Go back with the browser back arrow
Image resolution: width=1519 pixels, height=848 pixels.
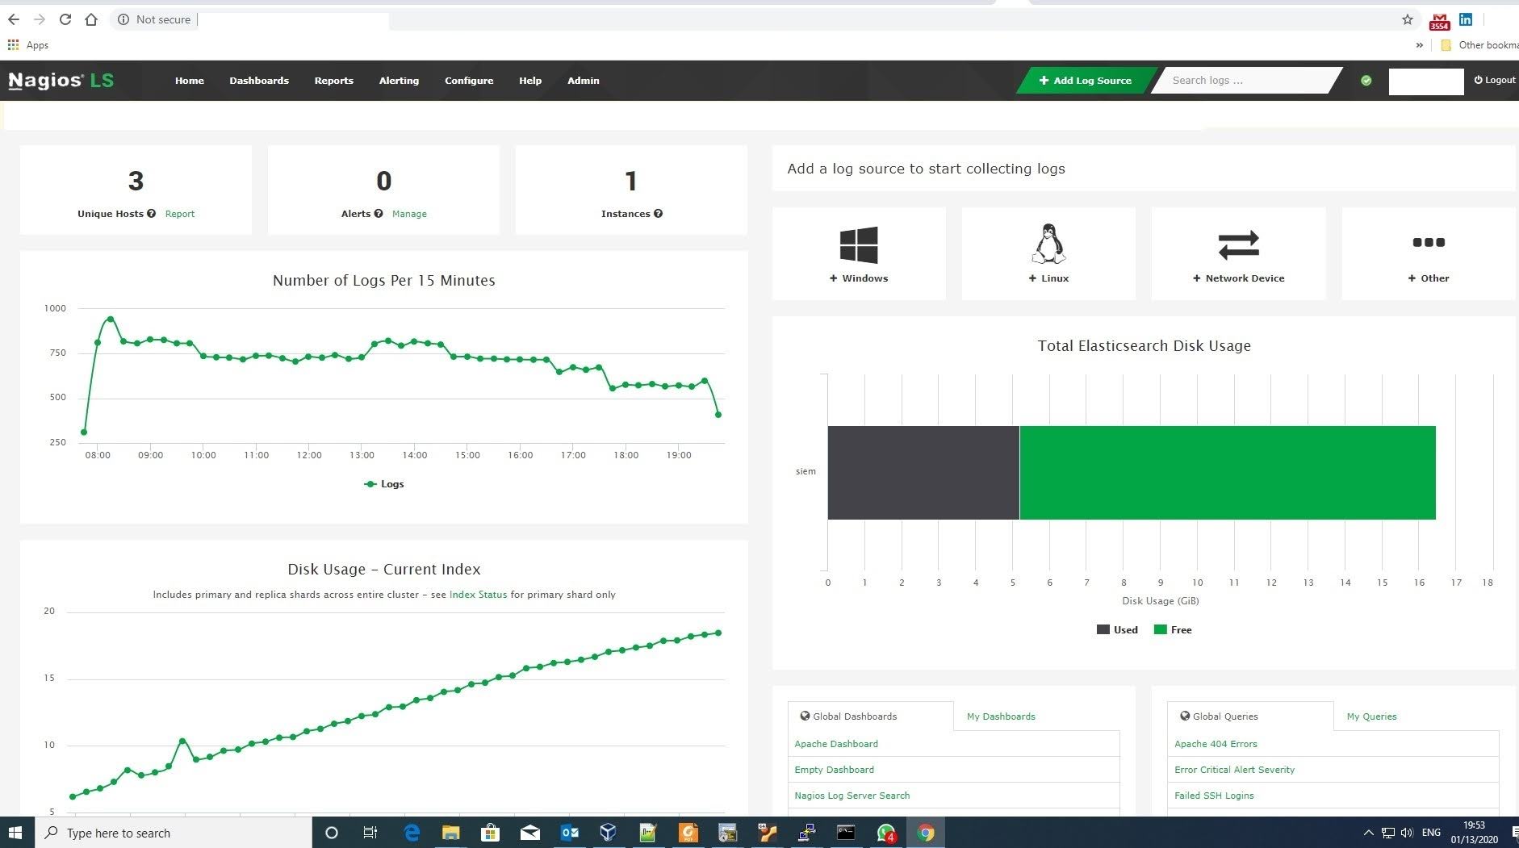click(x=14, y=19)
